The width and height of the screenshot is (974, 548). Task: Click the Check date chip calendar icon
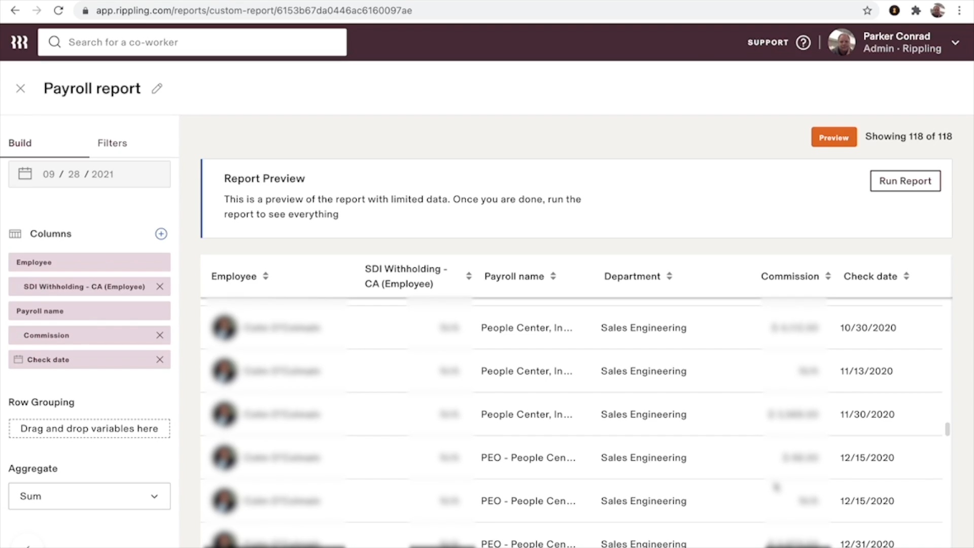(18, 360)
